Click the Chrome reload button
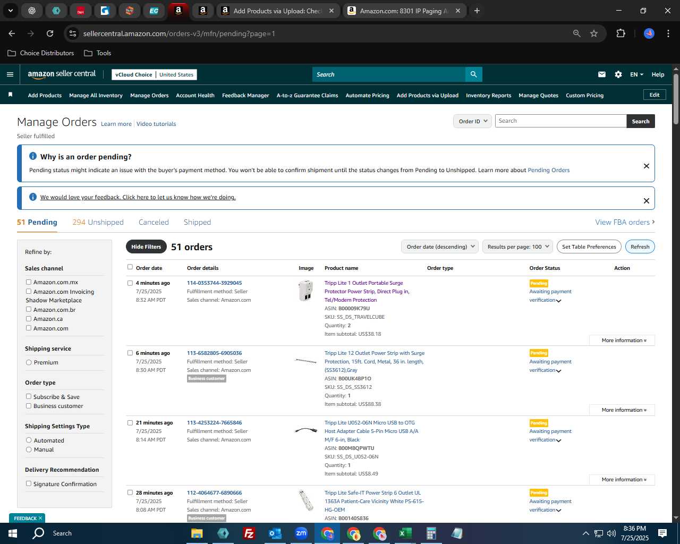Image resolution: width=680 pixels, height=544 pixels. point(50,33)
